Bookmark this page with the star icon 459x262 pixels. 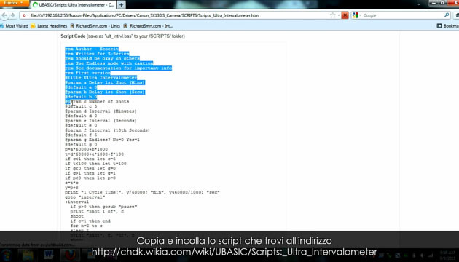pos(332,15)
